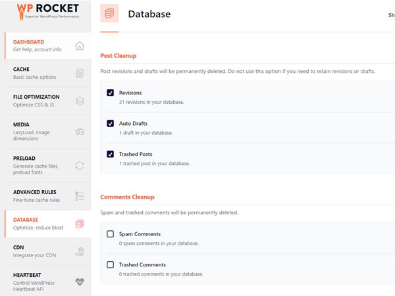Click '1 draft in your database' text
395x296 pixels.
(x=146, y=133)
